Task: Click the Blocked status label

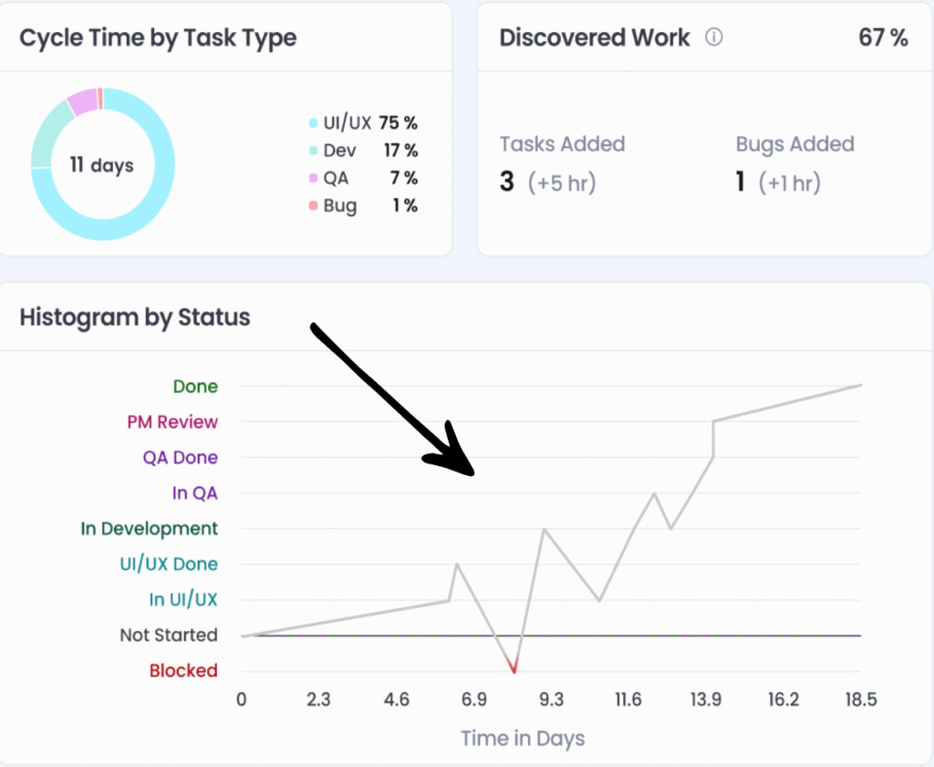Action: pos(183,670)
